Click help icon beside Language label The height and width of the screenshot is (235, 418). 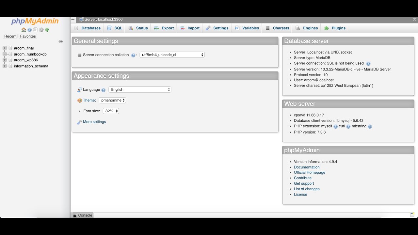click(104, 90)
